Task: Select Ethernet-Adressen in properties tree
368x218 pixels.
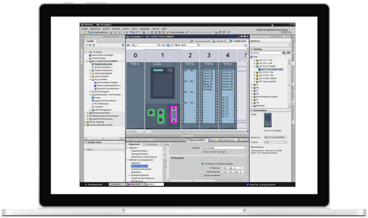Action: [x=139, y=166]
